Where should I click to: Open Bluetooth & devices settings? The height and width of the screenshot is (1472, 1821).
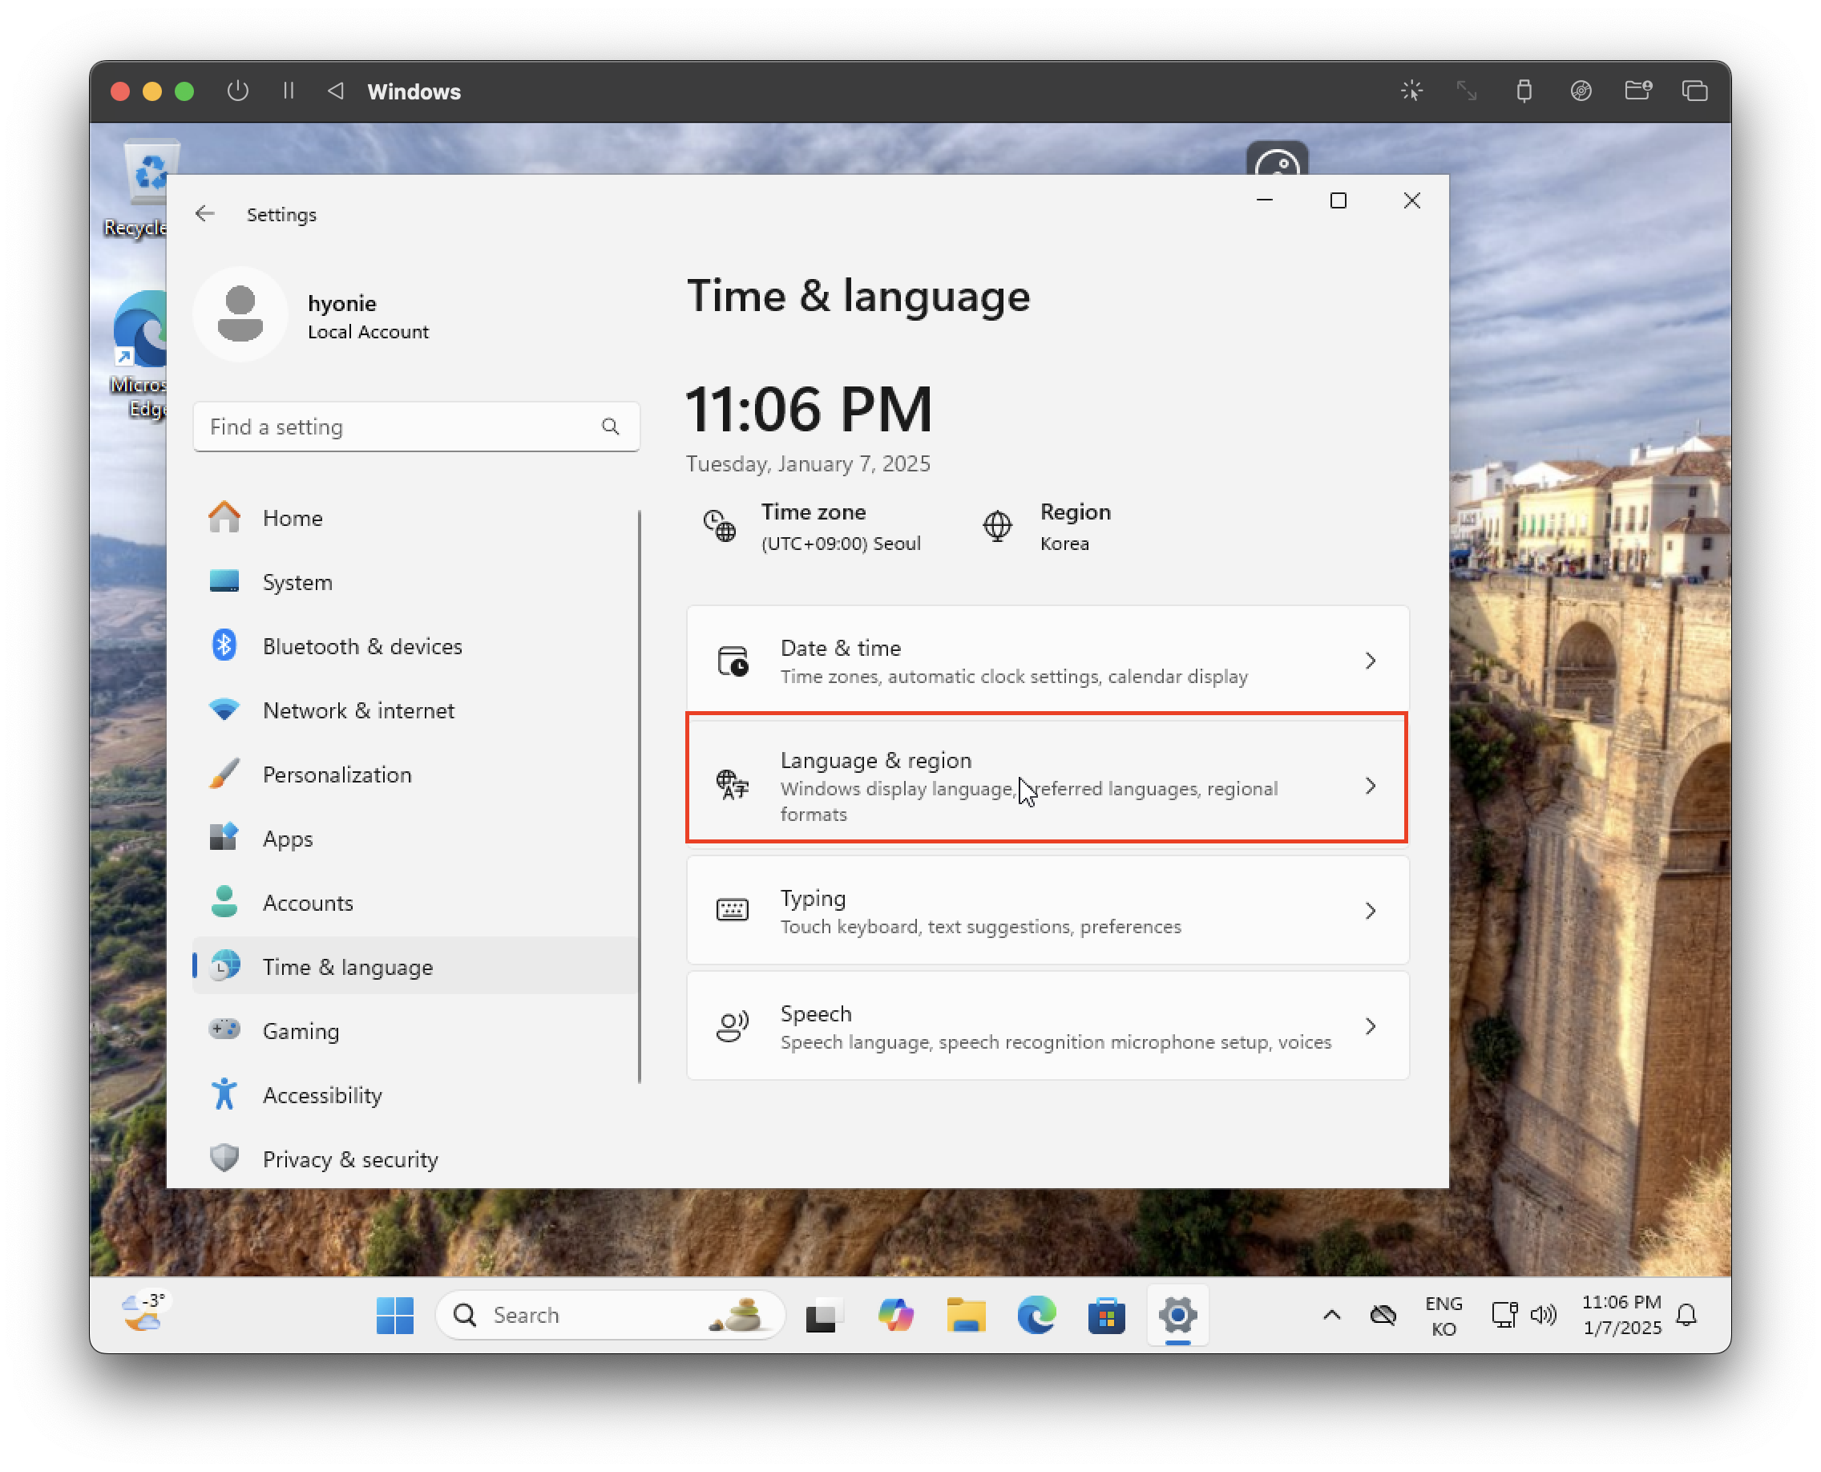tap(362, 646)
